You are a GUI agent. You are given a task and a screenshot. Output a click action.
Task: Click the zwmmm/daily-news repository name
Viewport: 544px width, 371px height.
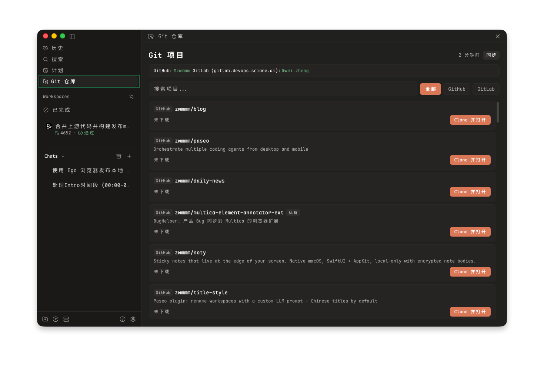coord(200,181)
